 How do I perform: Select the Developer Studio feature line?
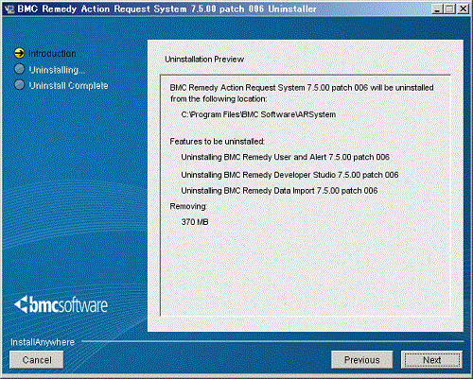pos(289,175)
